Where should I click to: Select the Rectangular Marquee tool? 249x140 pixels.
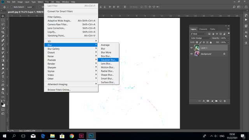pyautogui.click(x=3, y=20)
